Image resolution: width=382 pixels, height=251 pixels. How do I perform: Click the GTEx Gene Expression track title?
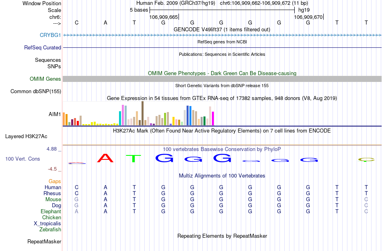click(x=222, y=98)
